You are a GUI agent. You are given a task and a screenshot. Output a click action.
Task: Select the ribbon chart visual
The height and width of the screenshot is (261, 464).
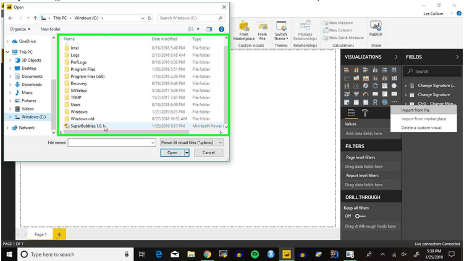[x=394, y=78]
